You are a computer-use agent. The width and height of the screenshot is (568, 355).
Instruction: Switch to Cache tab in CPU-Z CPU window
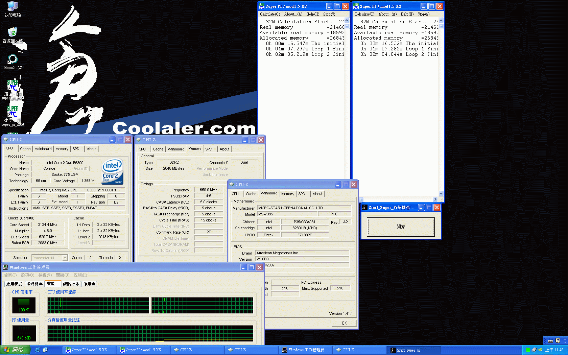tap(25, 149)
